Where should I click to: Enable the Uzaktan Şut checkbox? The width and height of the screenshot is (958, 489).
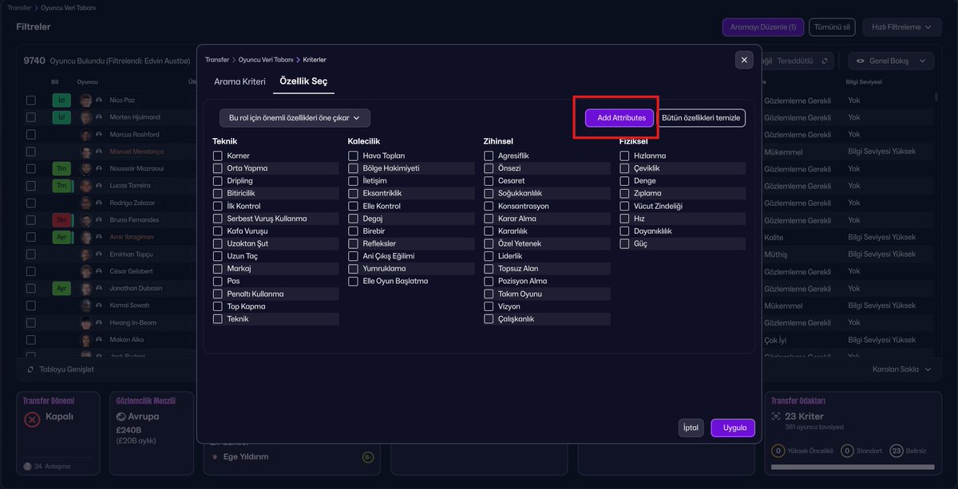pyautogui.click(x=218, y=243)
